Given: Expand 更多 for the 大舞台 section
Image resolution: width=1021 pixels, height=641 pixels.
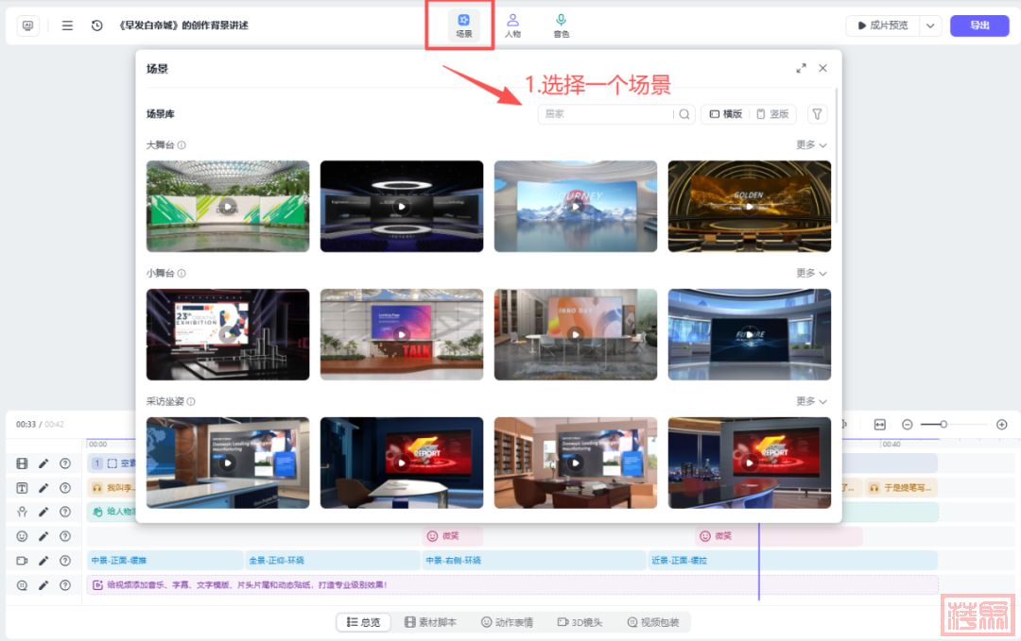Looking at the screenshot, I should [x=811, y=145].
